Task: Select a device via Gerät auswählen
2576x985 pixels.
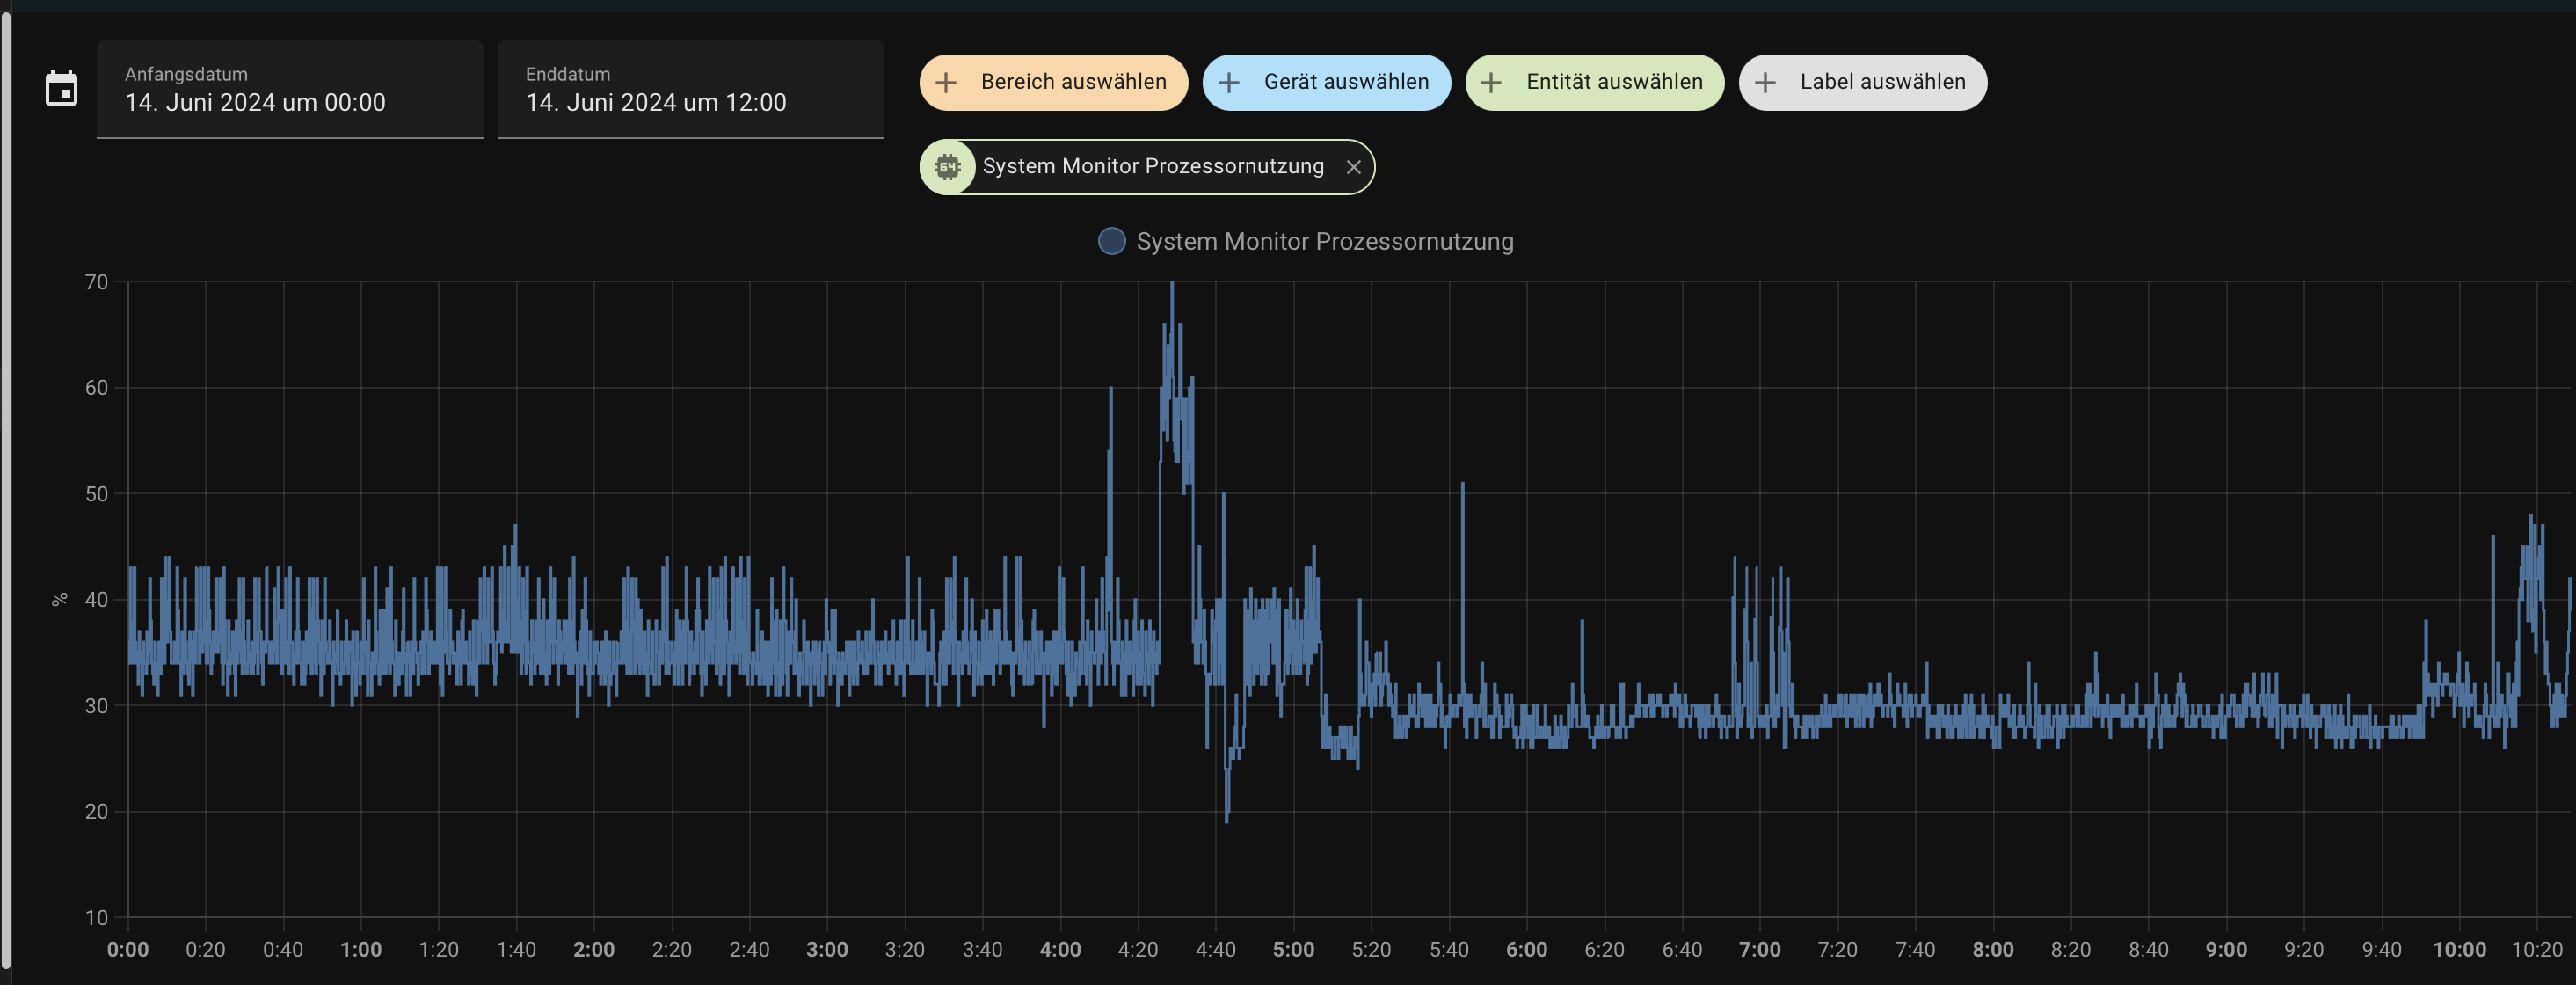Action: pos(1326,82)
